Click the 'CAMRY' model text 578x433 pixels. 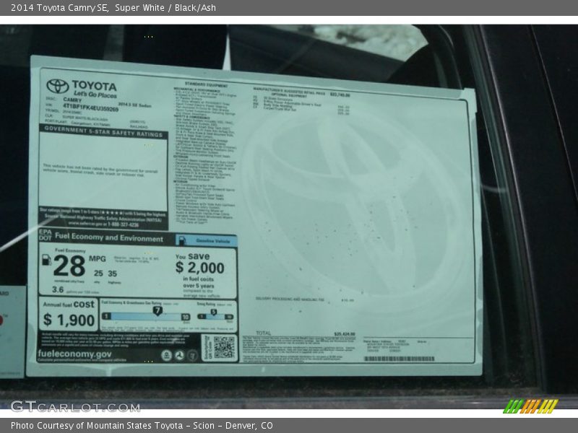coord(72,100)
